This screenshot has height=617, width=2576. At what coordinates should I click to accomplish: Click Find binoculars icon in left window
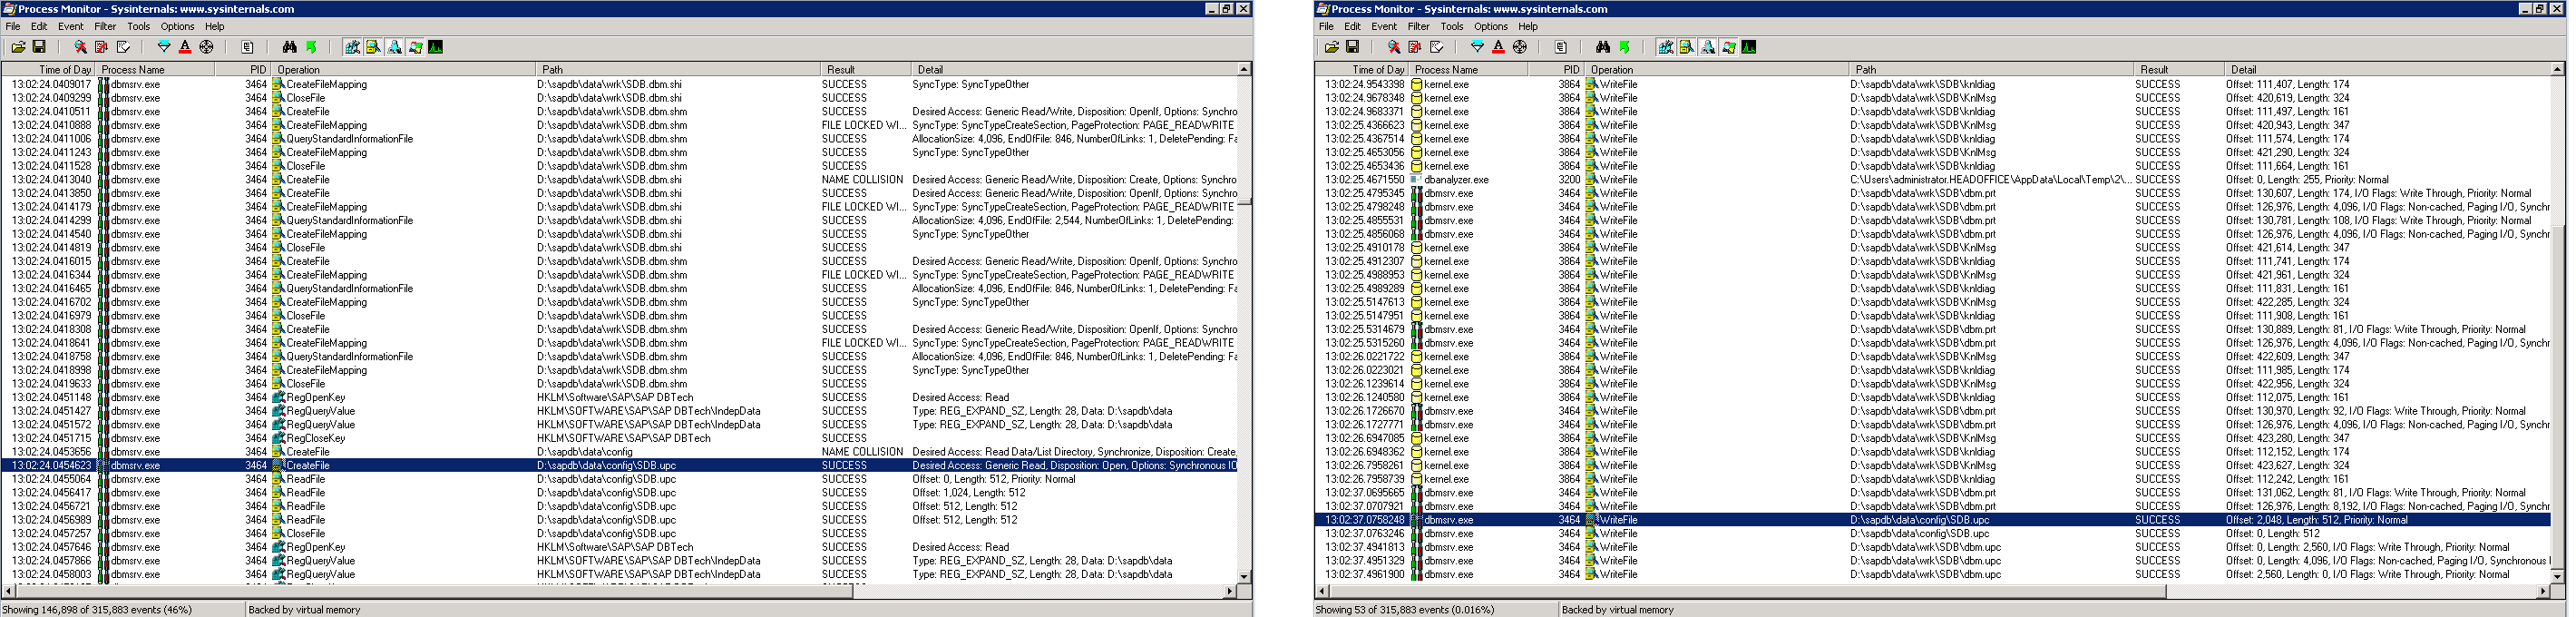[290, 47]
